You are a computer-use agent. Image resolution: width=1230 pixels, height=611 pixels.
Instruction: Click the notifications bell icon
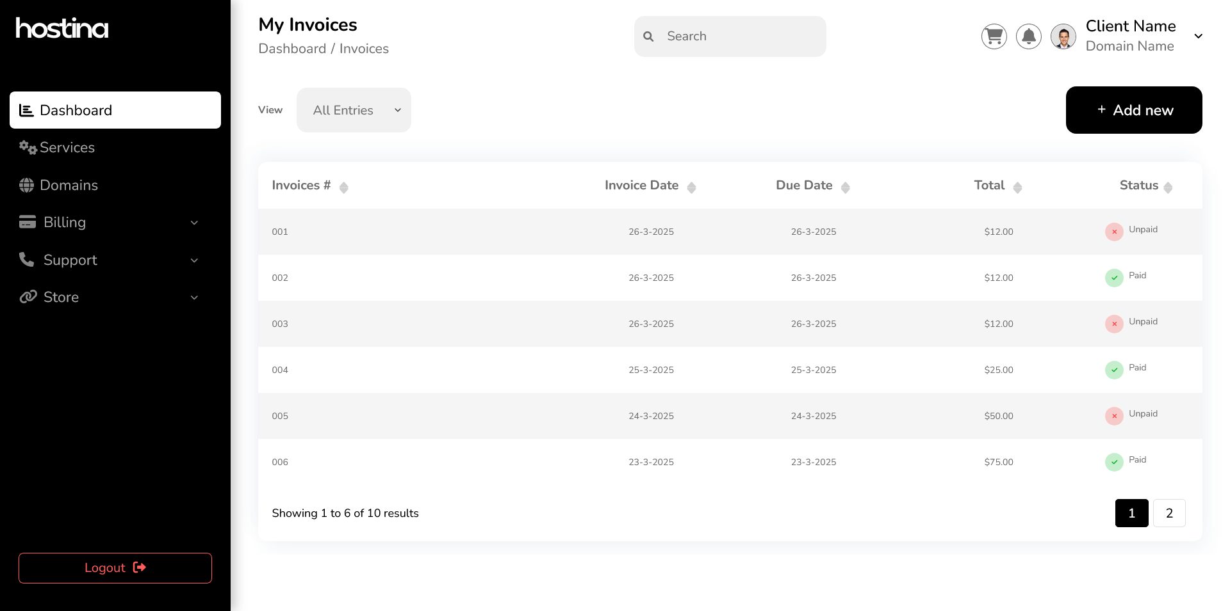1028,36
